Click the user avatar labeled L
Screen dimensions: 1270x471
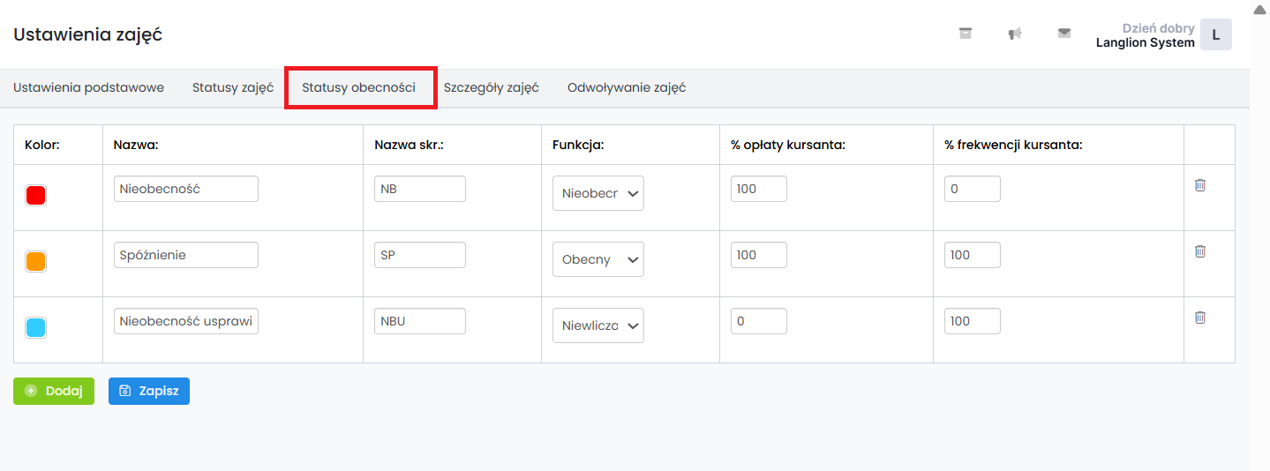click(1215, 34)
